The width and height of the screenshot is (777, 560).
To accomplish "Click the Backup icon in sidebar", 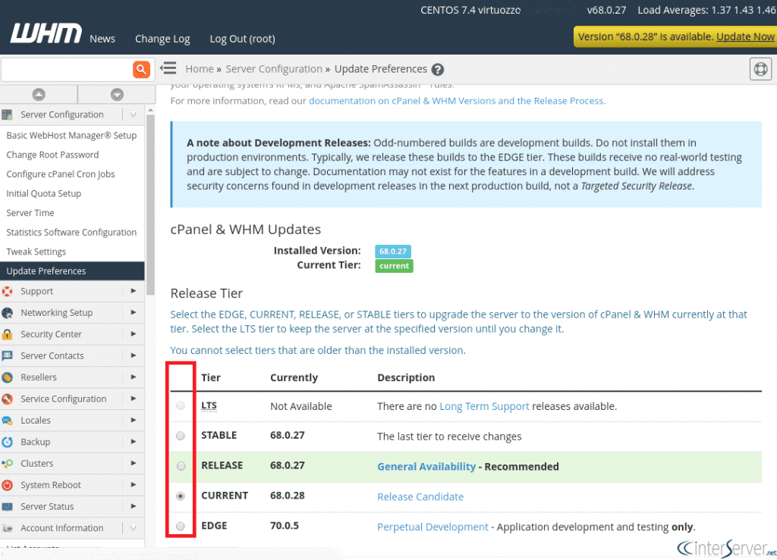I will [7, 442].
